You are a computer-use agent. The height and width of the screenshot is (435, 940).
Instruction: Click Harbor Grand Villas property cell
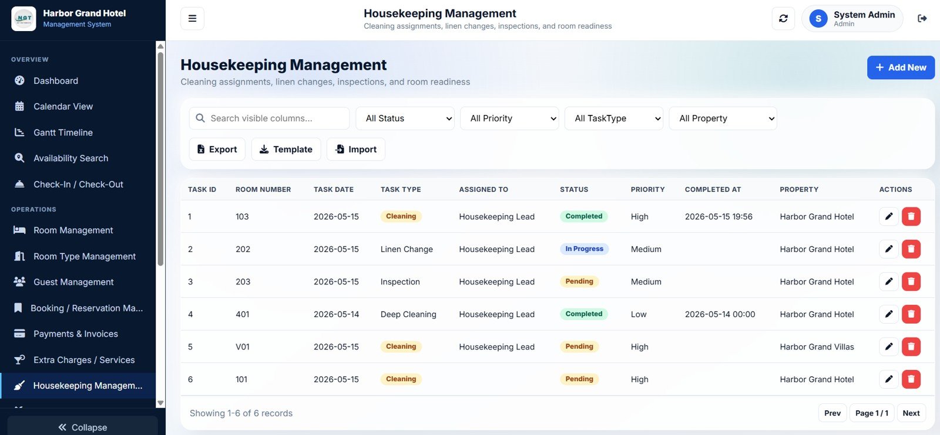point(817,346)
